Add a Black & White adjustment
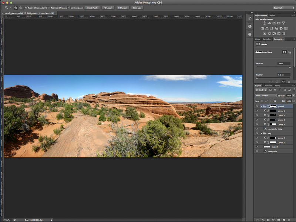 coord(272,28)
